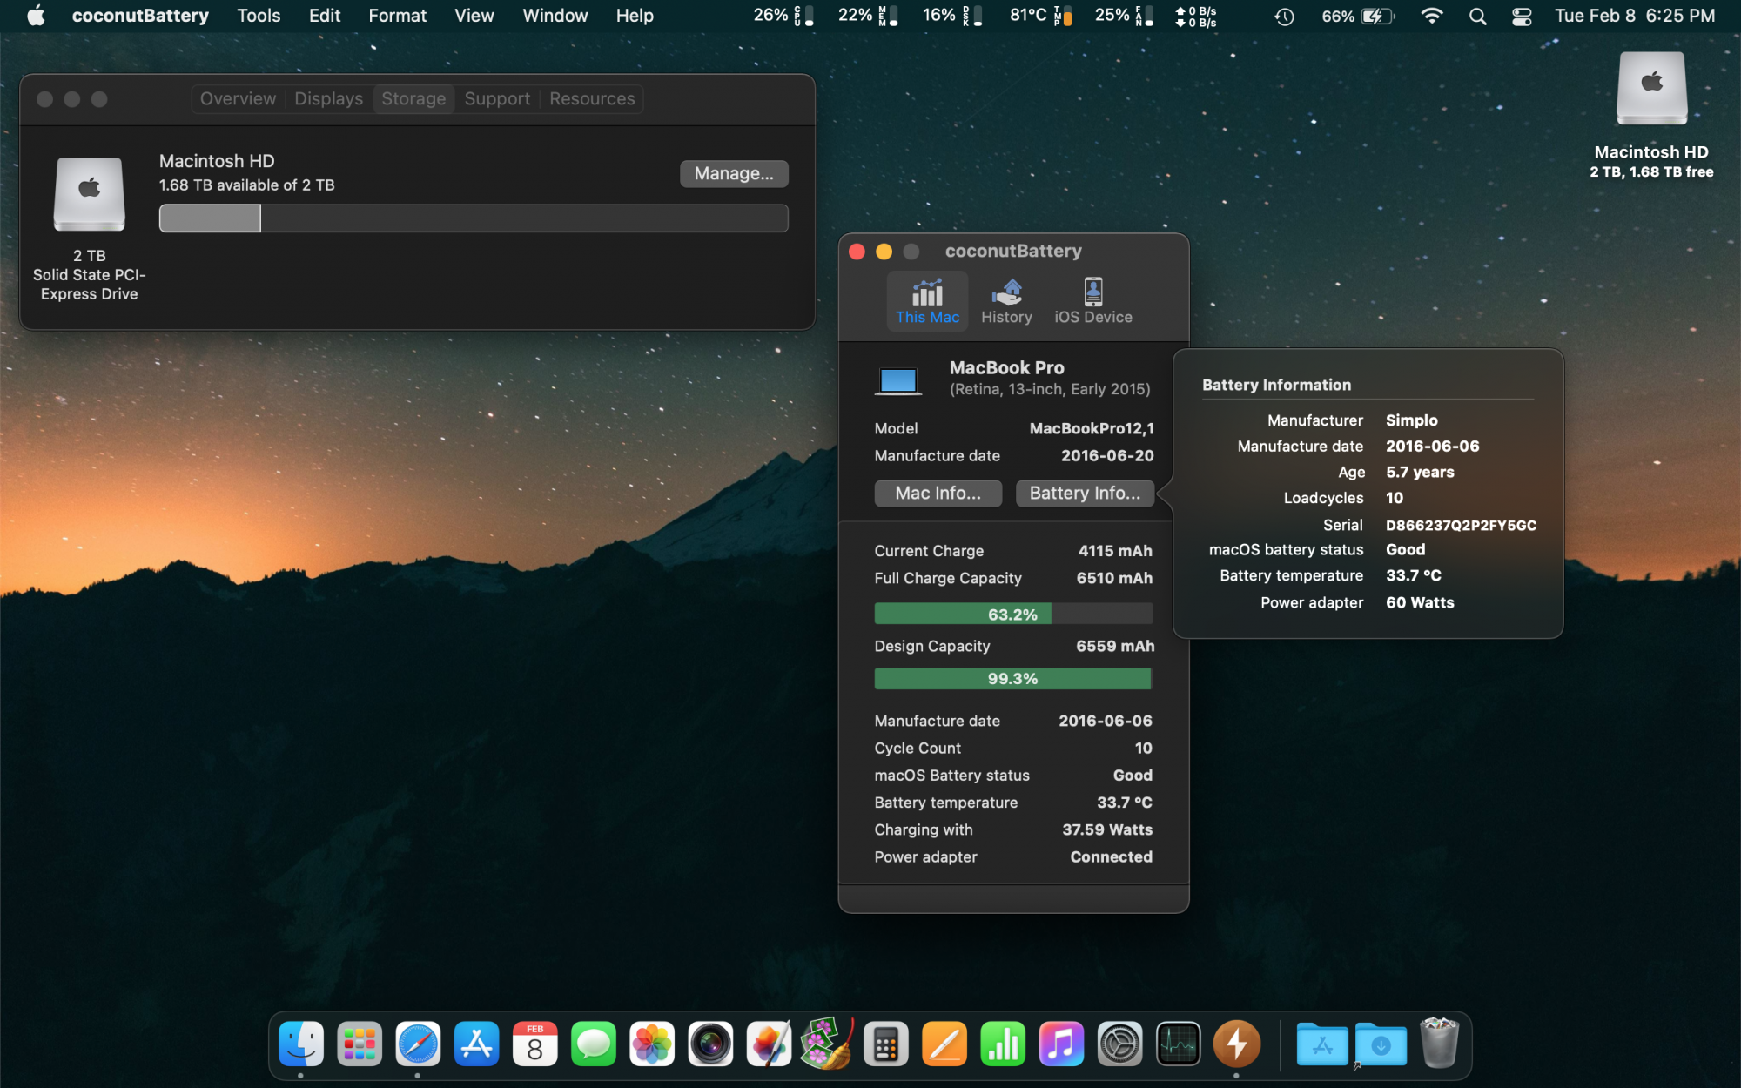This screenshot has width=1741, height=1088.
Task: Switch to the Displays tab
Action: tap(328, 98)
